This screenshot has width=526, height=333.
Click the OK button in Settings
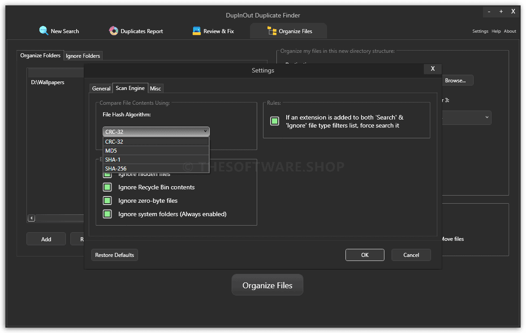365,255
